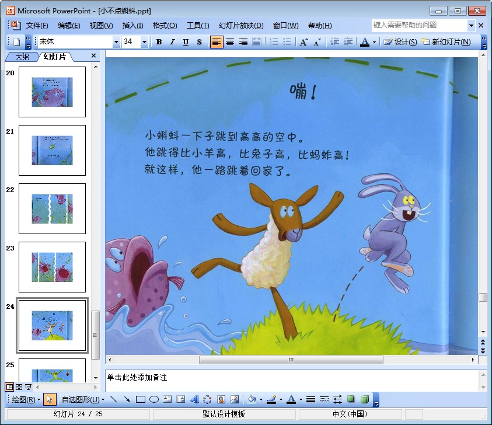Start slide show from current slide icon
This screenshot has width=492, height=425.
pyautogui.click(x=28, y=387)
